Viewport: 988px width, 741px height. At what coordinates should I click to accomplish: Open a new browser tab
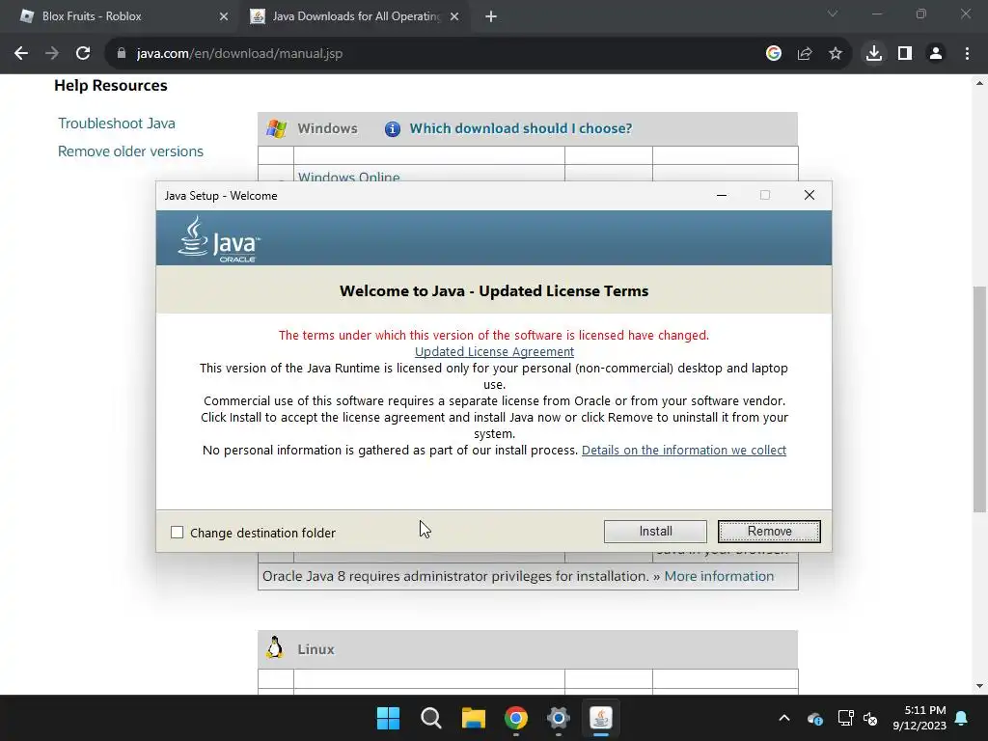(x=491, y=17)
